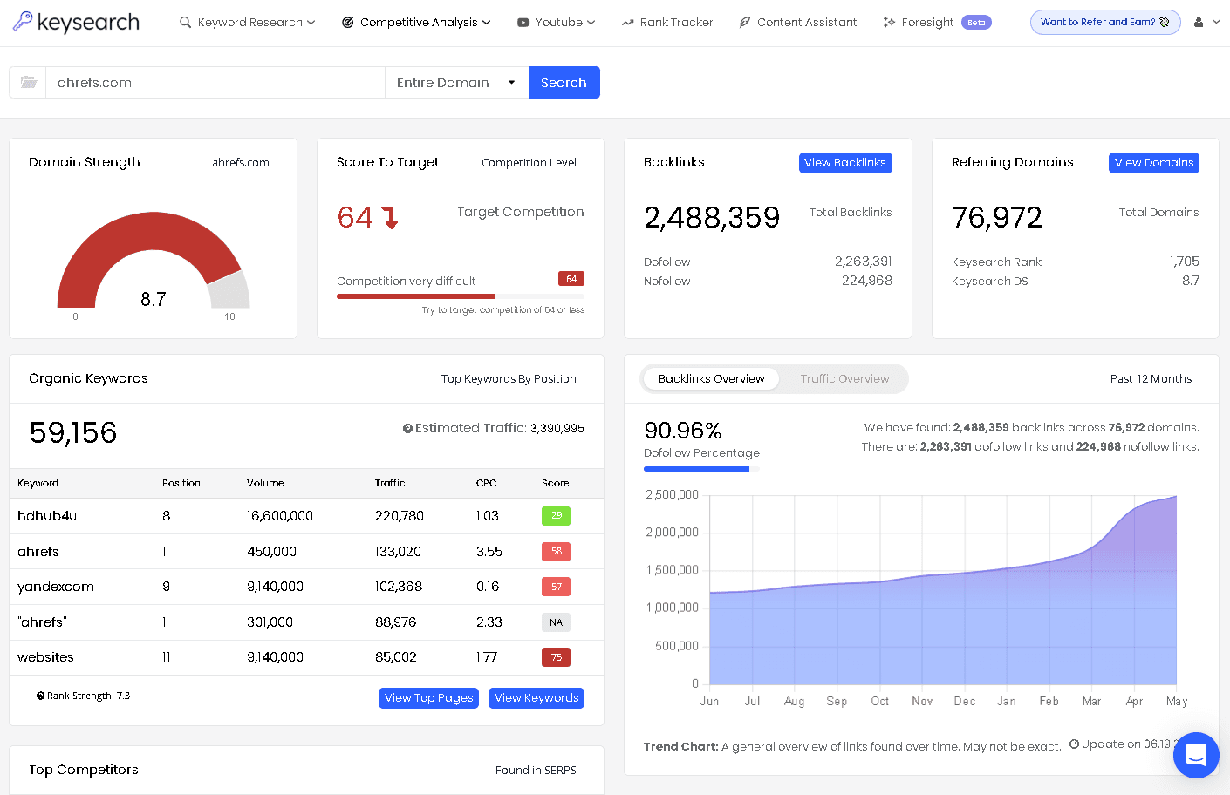The height and width of the screenshot is (795, 1230).
Task: Click the 76,972 total domains value
Action: [x=997, y=217]
